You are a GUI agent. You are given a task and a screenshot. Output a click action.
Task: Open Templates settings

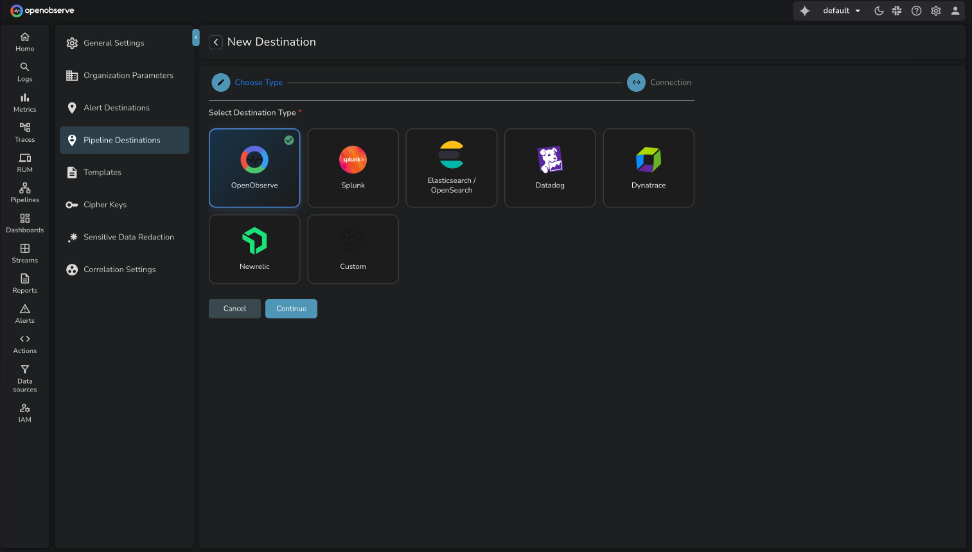click(x=125, y=172)
